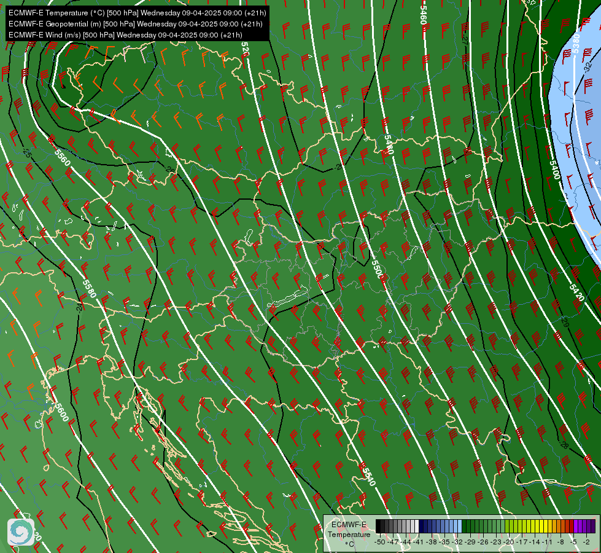601x553 pixels.
Task: Click the 5500 geopotential contour label
Action: click(378, 269)
